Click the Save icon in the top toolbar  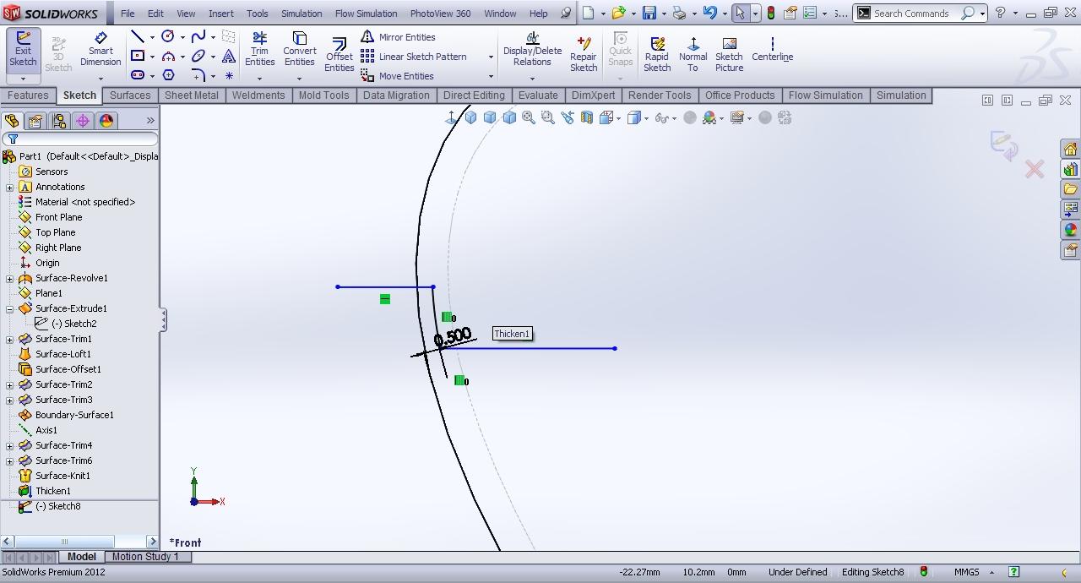[x=649, y=14]
